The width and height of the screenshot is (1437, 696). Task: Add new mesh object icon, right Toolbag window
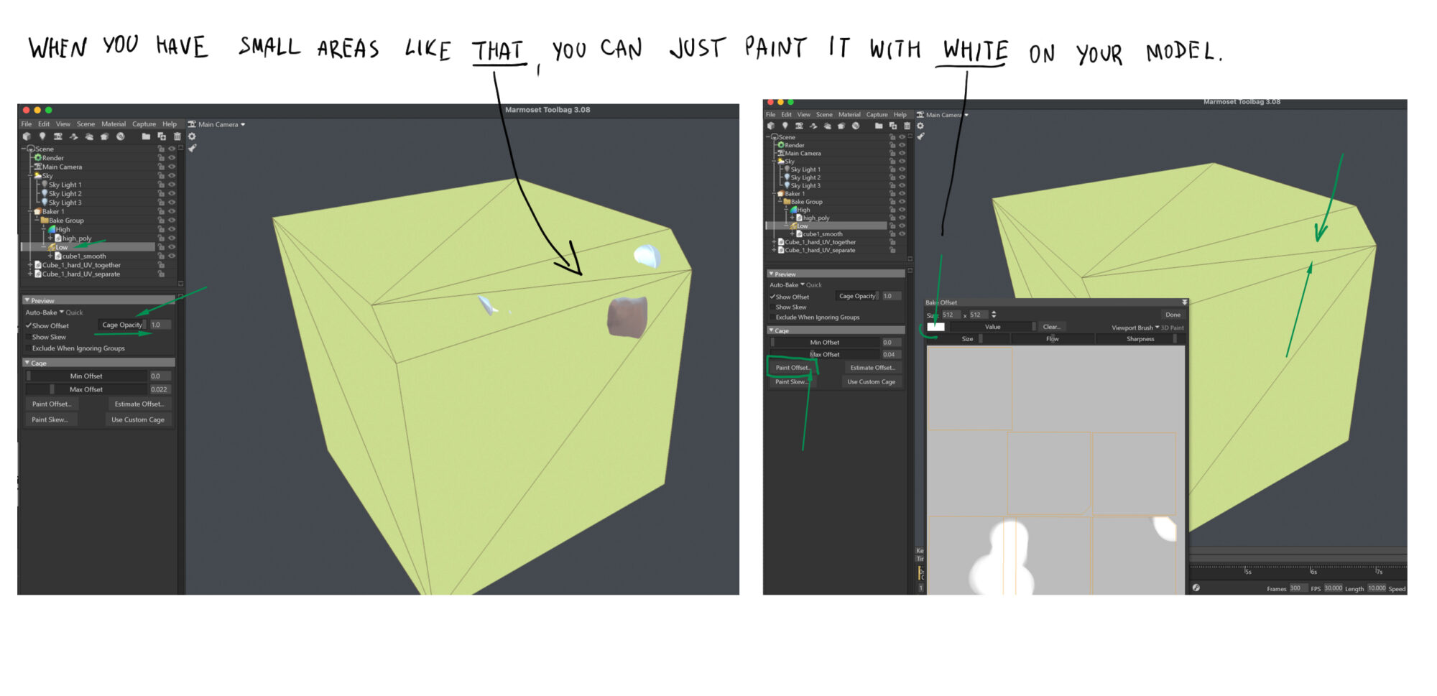771,126
